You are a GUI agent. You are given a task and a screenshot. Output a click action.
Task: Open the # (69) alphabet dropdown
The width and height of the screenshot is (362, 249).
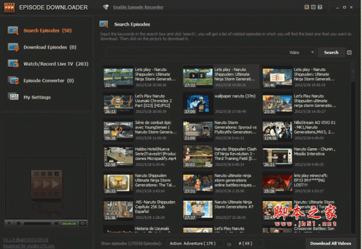click(249, 244)
